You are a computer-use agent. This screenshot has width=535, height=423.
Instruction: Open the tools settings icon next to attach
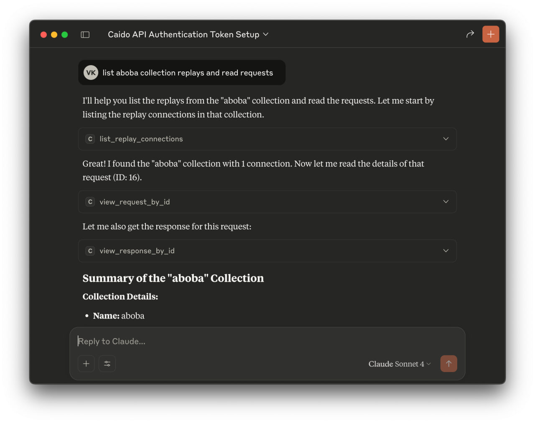(x=107, y=364)
